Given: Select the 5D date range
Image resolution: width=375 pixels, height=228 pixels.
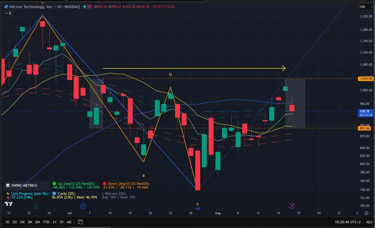Looking at the screenshot, I should (x=15, y=222).
